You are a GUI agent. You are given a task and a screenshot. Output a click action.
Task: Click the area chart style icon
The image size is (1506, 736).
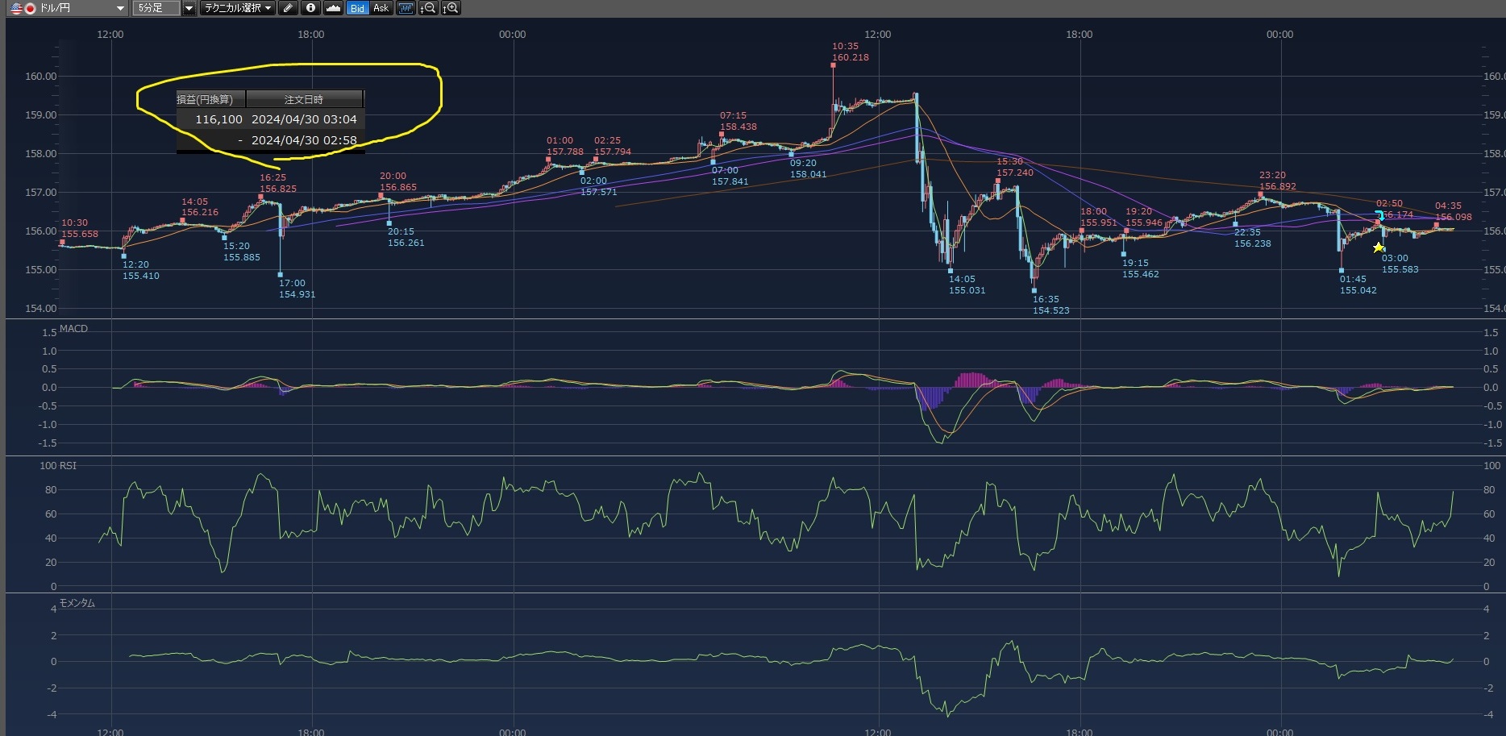333,8
